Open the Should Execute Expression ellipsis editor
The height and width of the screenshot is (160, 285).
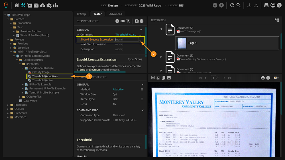(140, 40)
